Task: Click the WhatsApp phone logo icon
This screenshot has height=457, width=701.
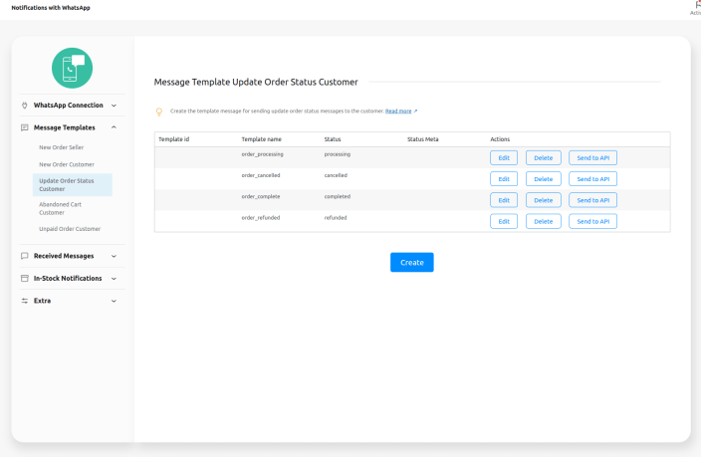Action: [72, 68]
